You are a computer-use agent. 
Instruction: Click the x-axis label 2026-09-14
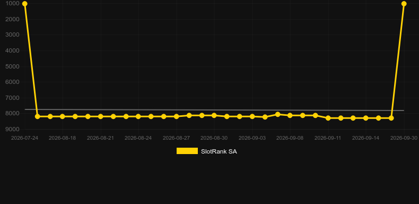[x=366, y=138]
